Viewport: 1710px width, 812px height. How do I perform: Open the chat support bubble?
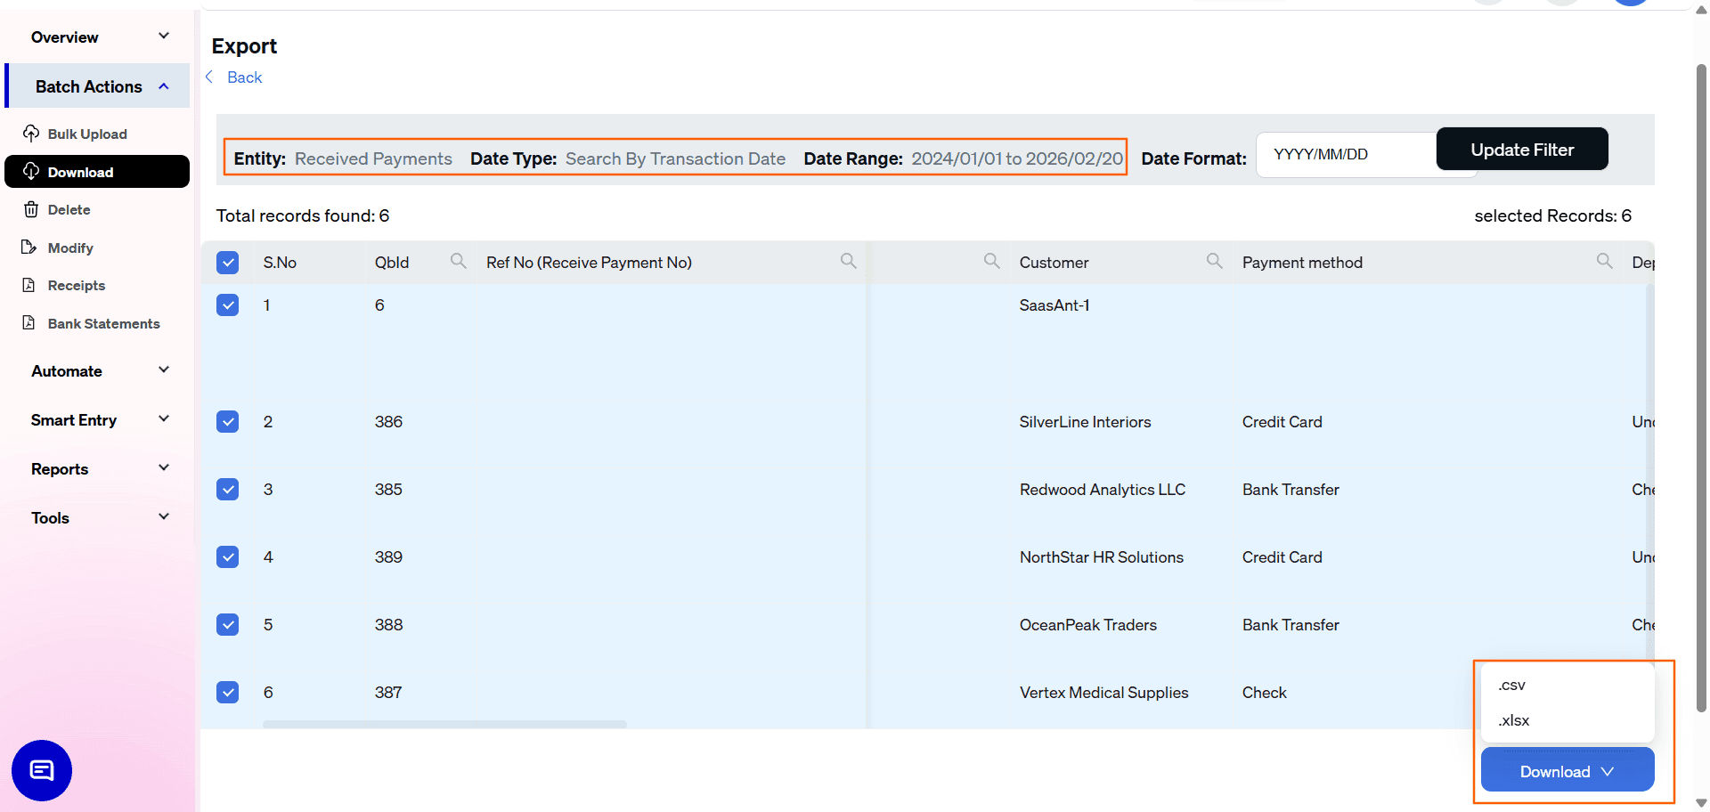(41, 770)
